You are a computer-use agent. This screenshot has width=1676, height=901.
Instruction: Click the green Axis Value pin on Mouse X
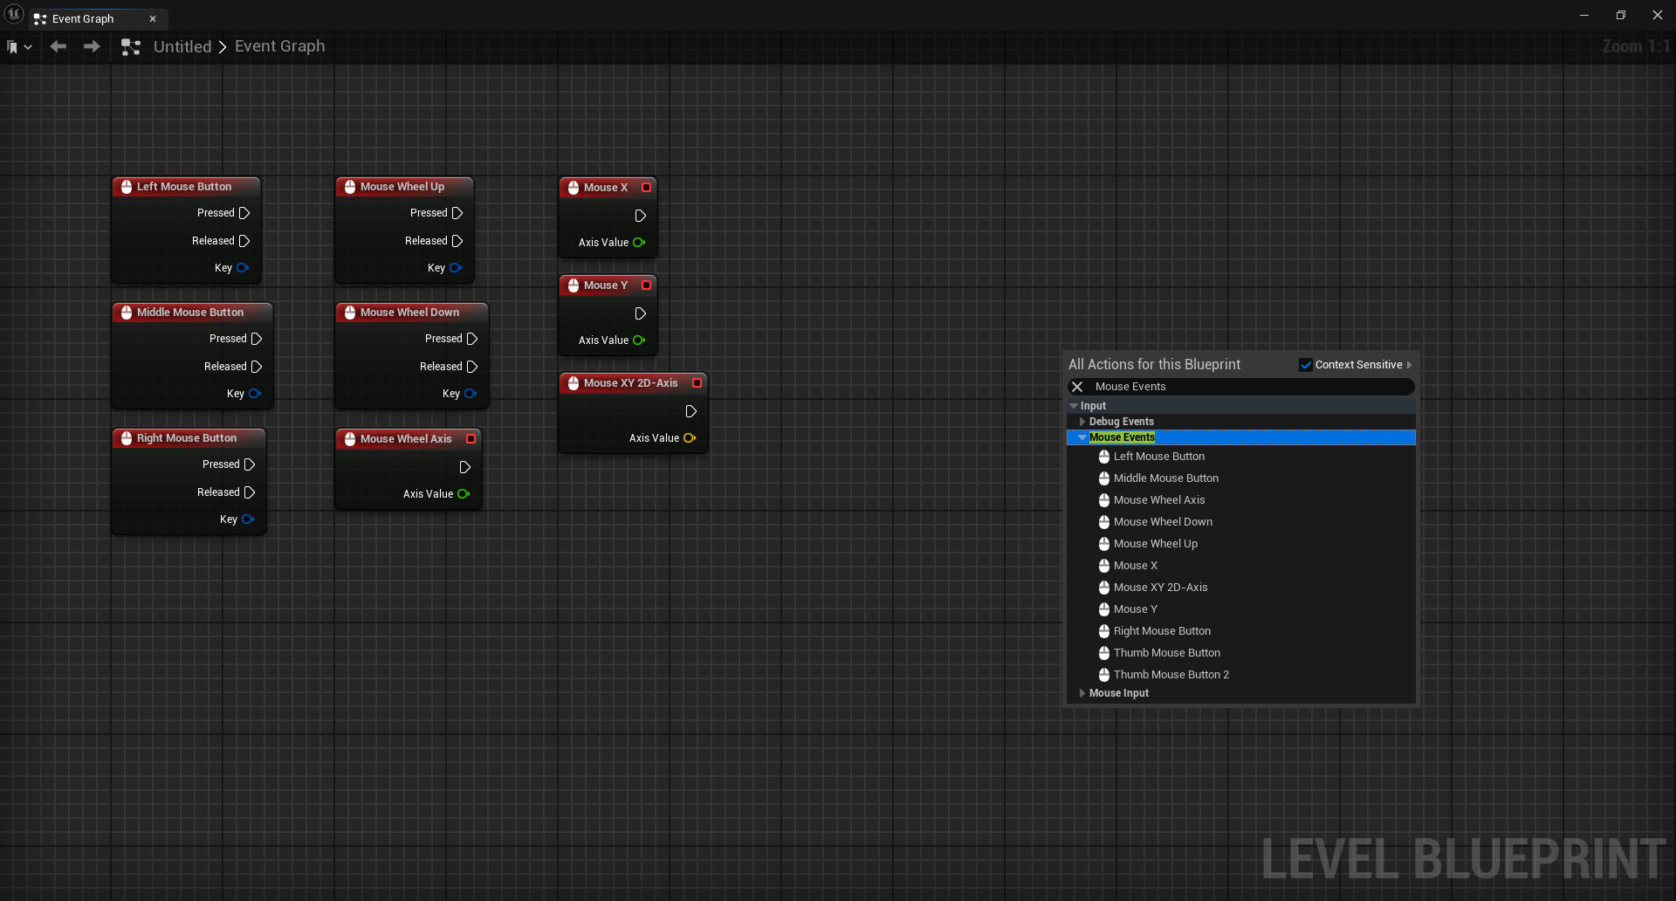pyautogui.click(x=639, y=243)
